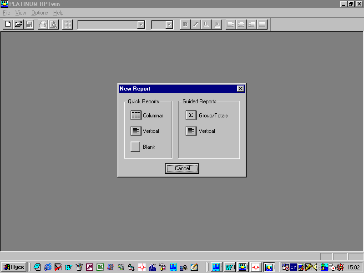
Task: Open the font size dropdown
Action: tap(169, 25)
